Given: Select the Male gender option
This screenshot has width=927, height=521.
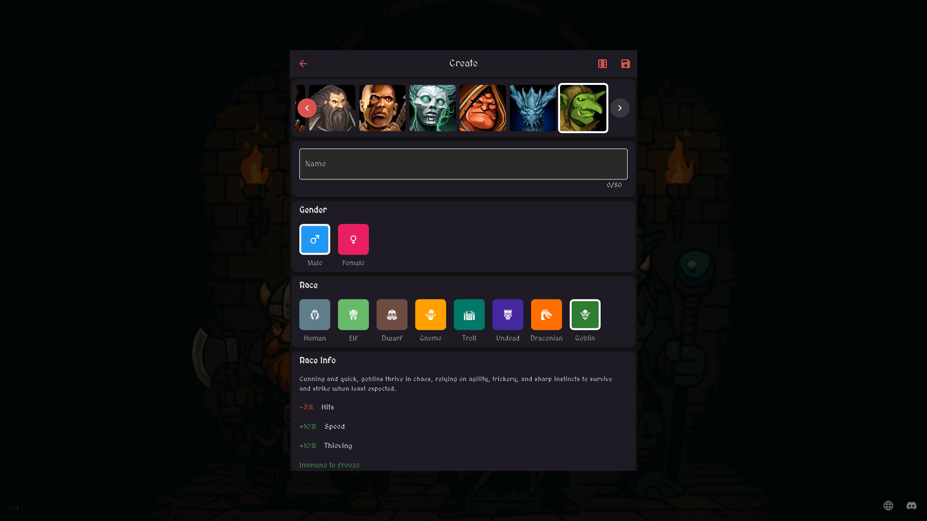Looking at the screenshot, I should click(x=314, y=239).
